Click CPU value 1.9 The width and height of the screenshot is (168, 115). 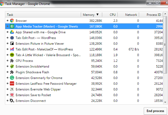tap(115, 55)
